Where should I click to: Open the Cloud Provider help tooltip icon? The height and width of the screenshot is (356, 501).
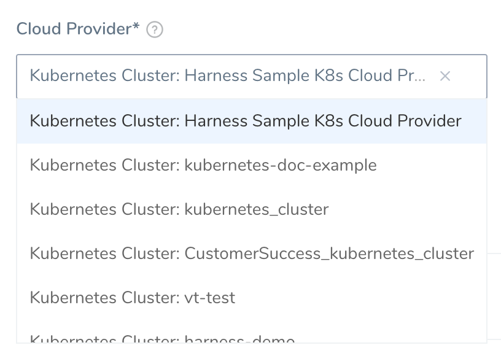(x=155, y=29)
